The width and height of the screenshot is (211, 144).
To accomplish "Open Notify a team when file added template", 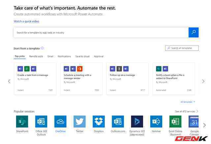I will pyautogui.click(x=174, y=79).
